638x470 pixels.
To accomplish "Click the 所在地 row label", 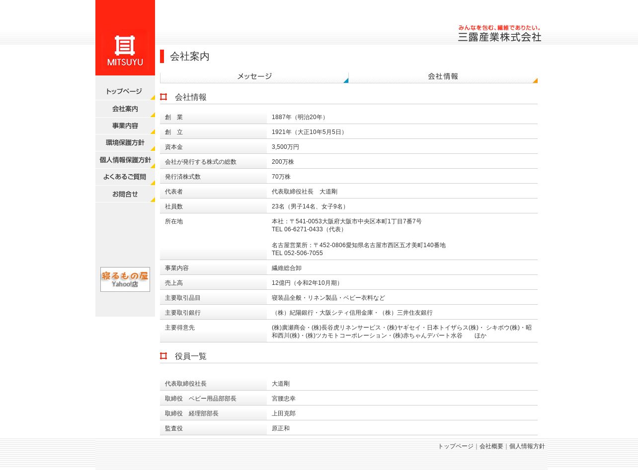I will click(174, 221).
